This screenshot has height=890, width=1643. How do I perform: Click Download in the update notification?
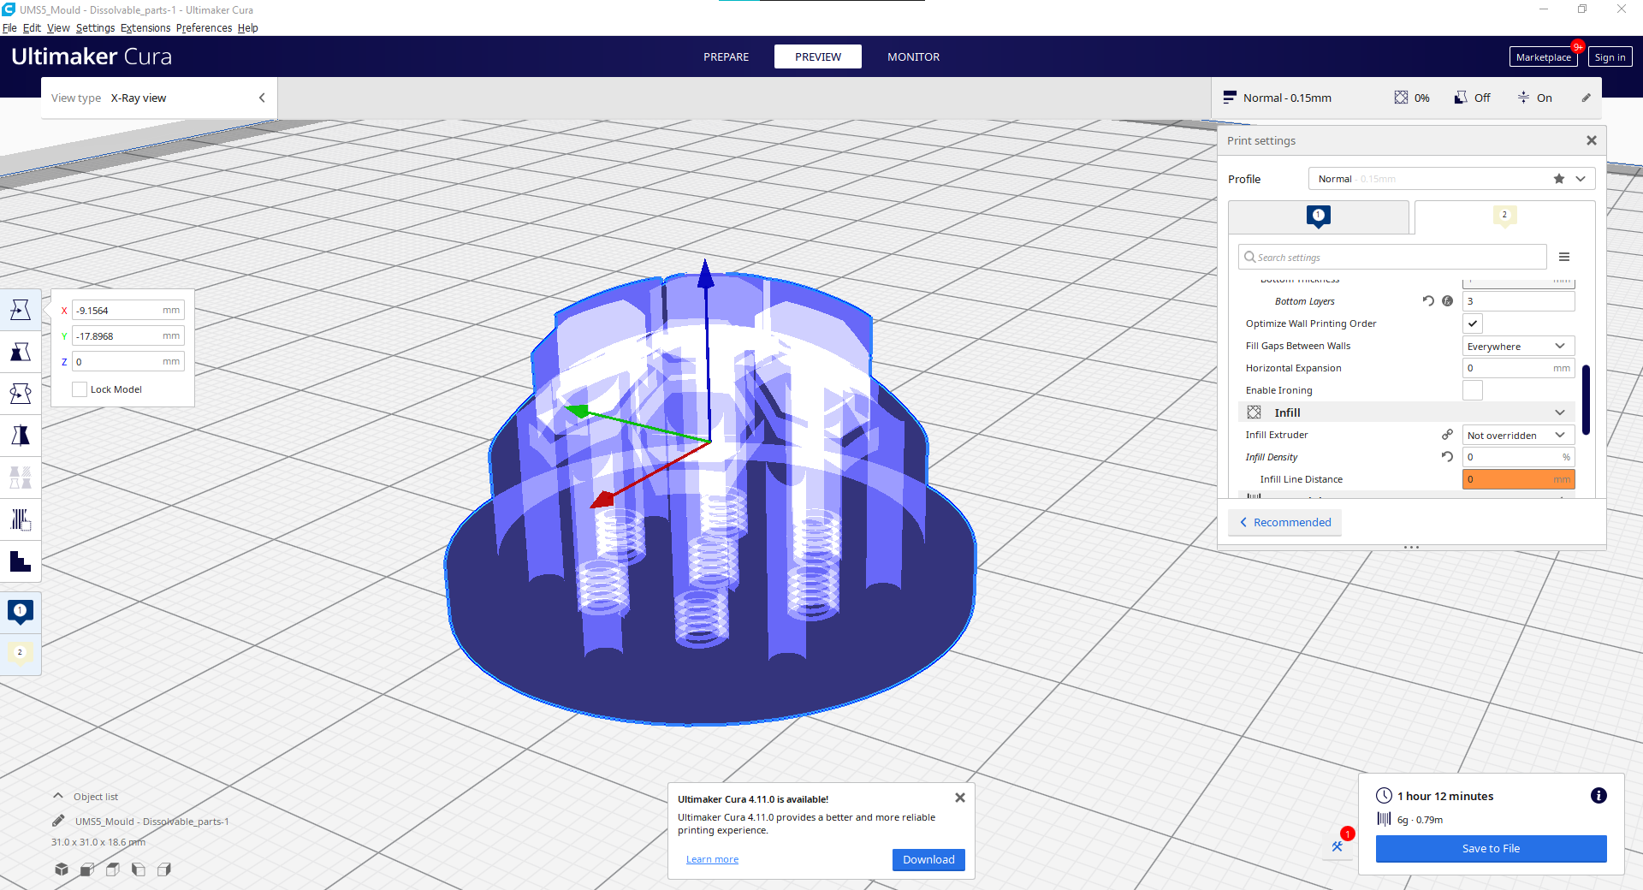coord(928,859)
